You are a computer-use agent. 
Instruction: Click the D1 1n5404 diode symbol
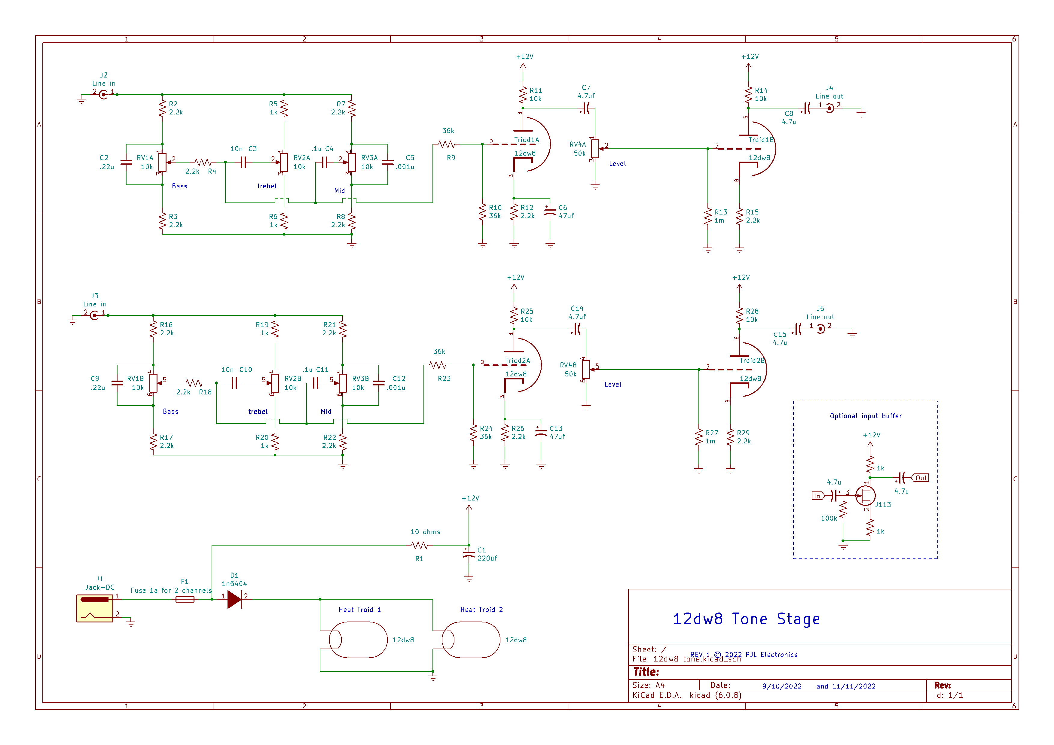click(234, 599)
